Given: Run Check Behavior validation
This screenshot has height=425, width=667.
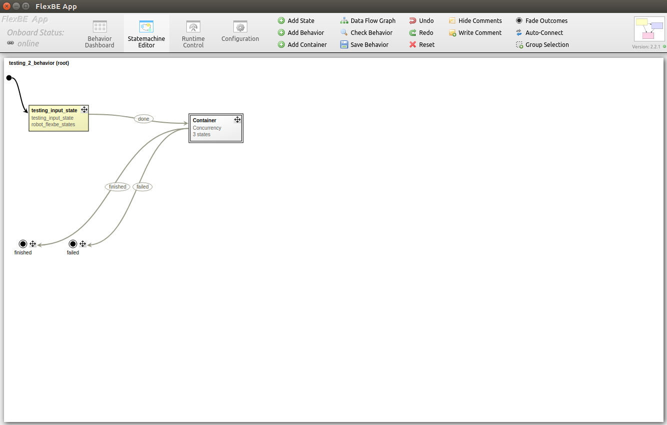Looking at the screenshot, I should pos(343,32).
